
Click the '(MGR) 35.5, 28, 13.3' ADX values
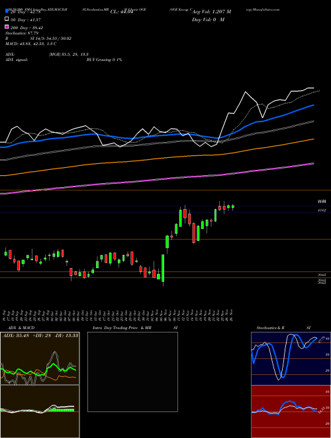[x=69, y=54]
